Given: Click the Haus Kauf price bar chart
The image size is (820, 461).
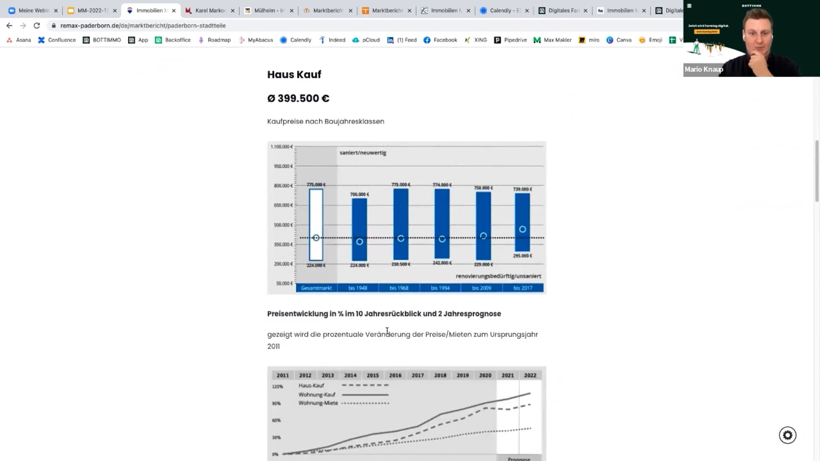Looking at the screenshot, I should [407, 218].
